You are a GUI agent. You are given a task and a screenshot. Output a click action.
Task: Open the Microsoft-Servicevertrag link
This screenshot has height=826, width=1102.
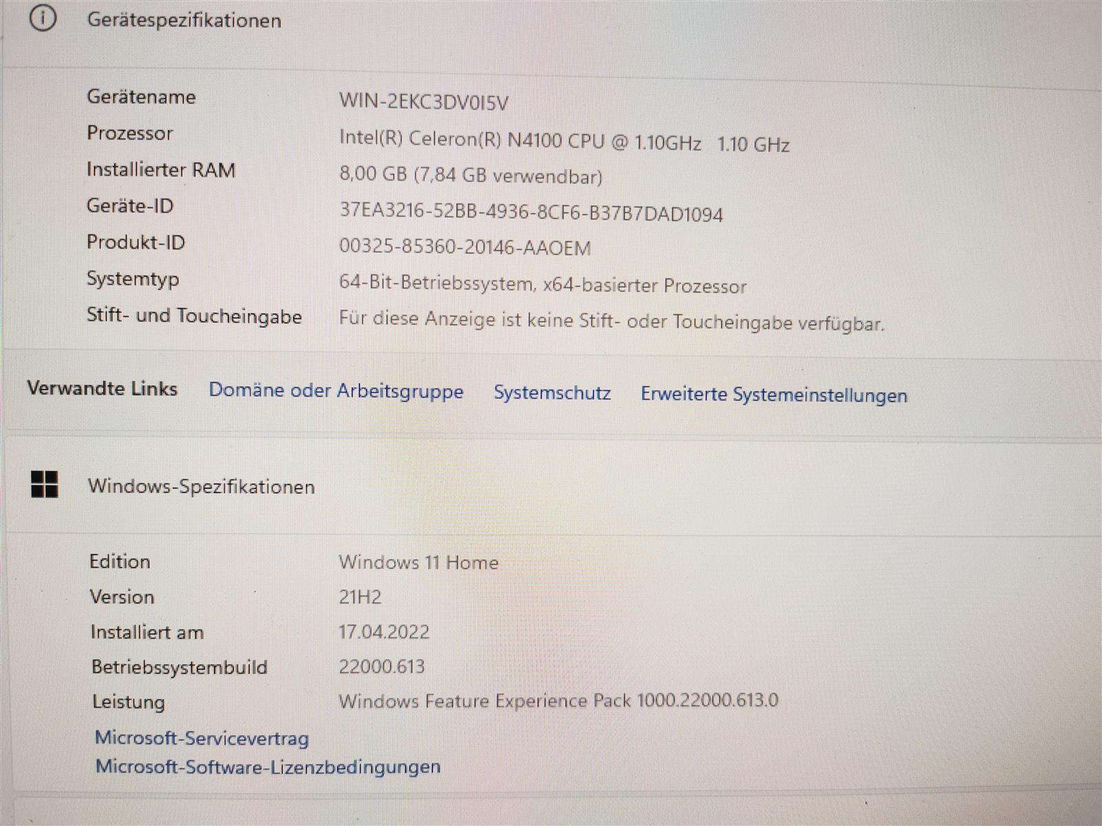click(x=202, y=738)
